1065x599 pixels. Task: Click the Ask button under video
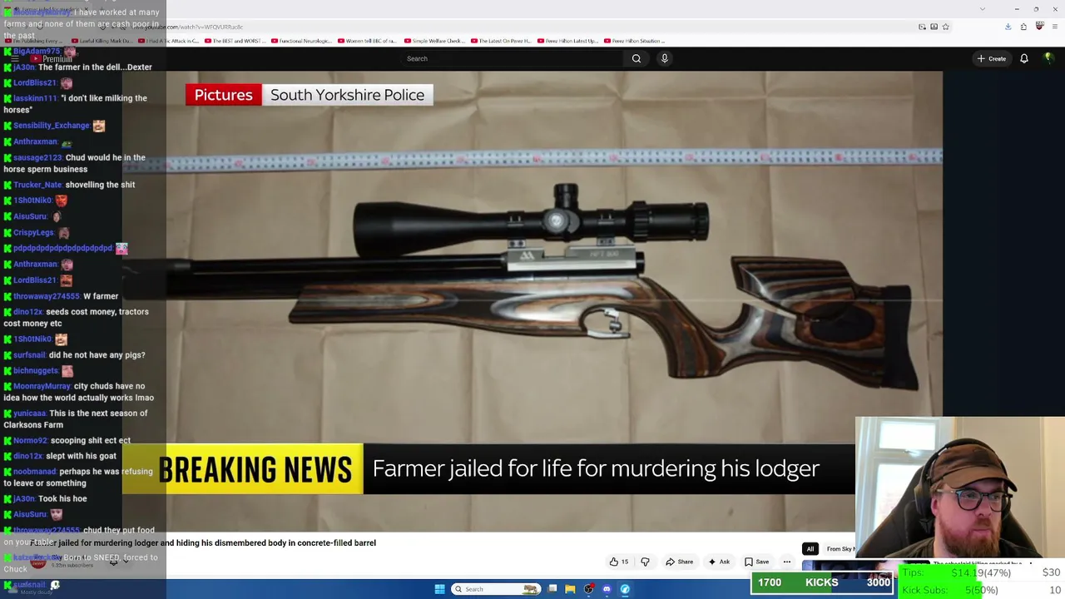coord(719,562)
